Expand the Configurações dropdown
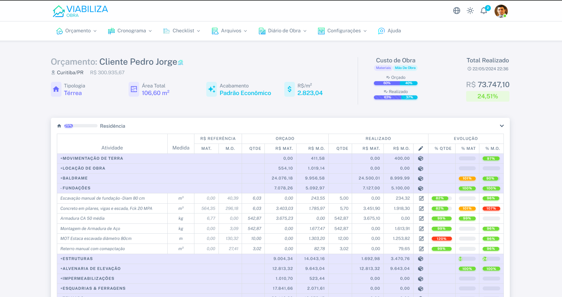Viewport: 562px width, 297px height. click(342, 31)
